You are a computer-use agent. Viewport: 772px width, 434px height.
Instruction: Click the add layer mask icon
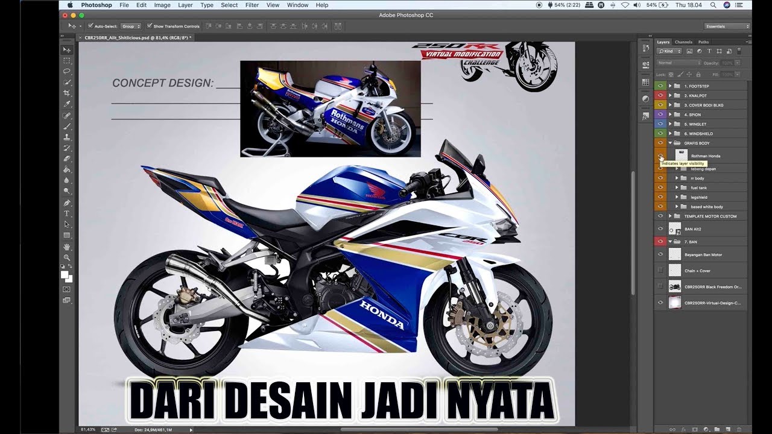694,429
